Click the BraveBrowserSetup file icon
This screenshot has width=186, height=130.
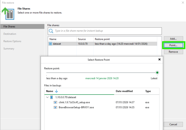55,107
